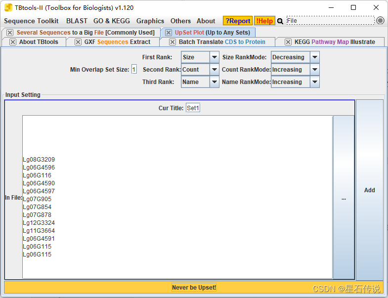Viewport: 388px width, 298px height.
Task: Open the About menu
Action: pos(206,21)
